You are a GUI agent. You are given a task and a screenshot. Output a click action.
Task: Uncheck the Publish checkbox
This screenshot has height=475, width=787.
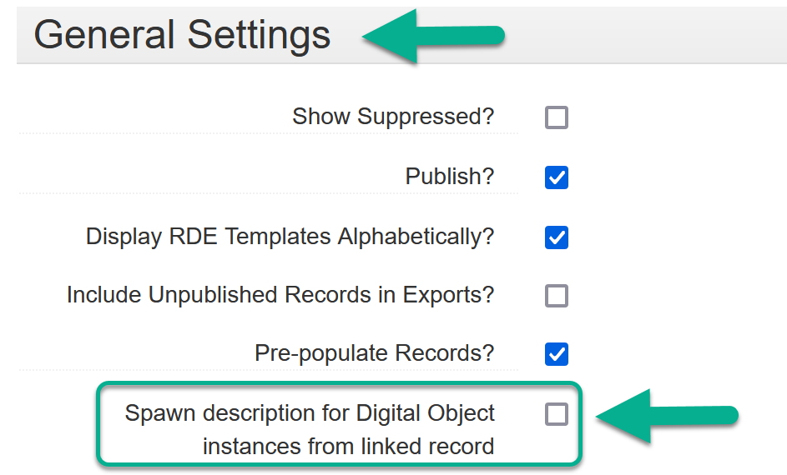coord(557,177)
